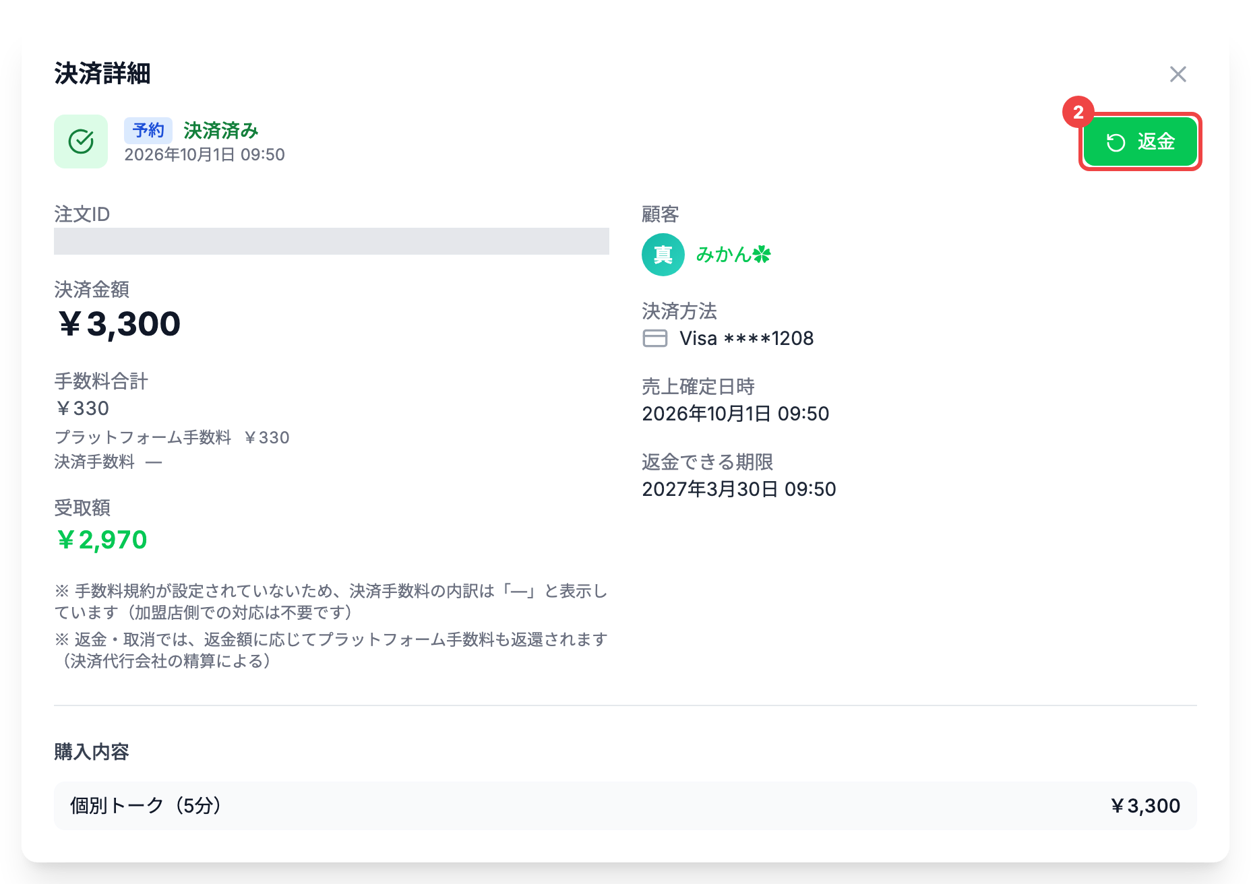
Task: Click the 手数料合計 value ¥330
Action: tap(82, 408)
